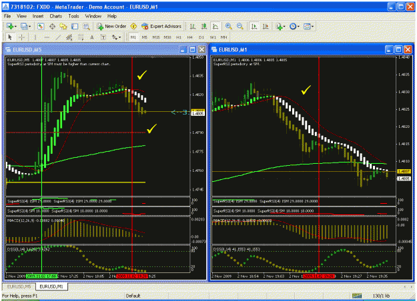Set timeframe to M30
This screenshot has width=417, height=301.
[x=167, y=37]
